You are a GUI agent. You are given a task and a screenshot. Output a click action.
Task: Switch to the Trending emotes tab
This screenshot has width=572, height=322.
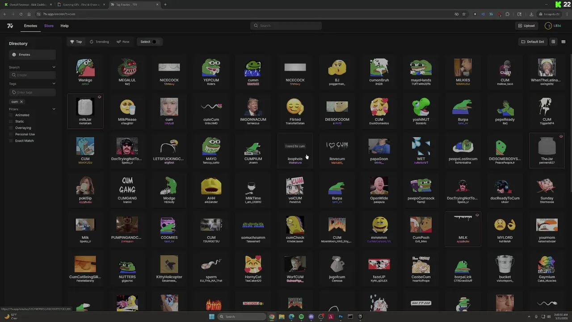tap(99, 42)
